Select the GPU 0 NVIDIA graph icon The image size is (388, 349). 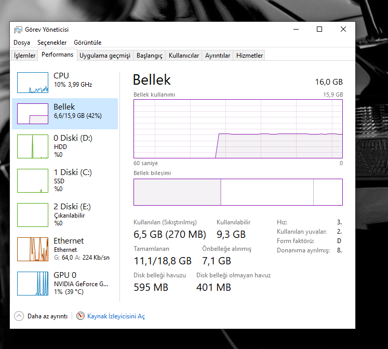pyautogui.click(x=33, y=284)
